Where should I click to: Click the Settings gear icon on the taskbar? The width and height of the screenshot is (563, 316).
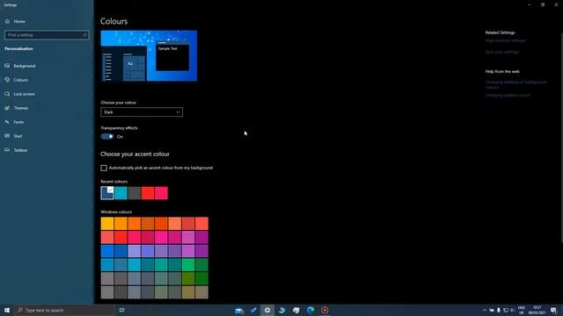[267, 310]
